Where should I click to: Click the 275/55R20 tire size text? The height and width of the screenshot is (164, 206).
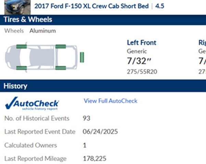pos(142,72)
